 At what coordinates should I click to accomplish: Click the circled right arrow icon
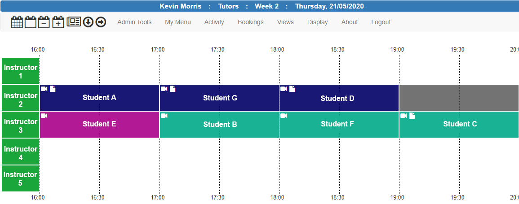click(x=101, y=22)
